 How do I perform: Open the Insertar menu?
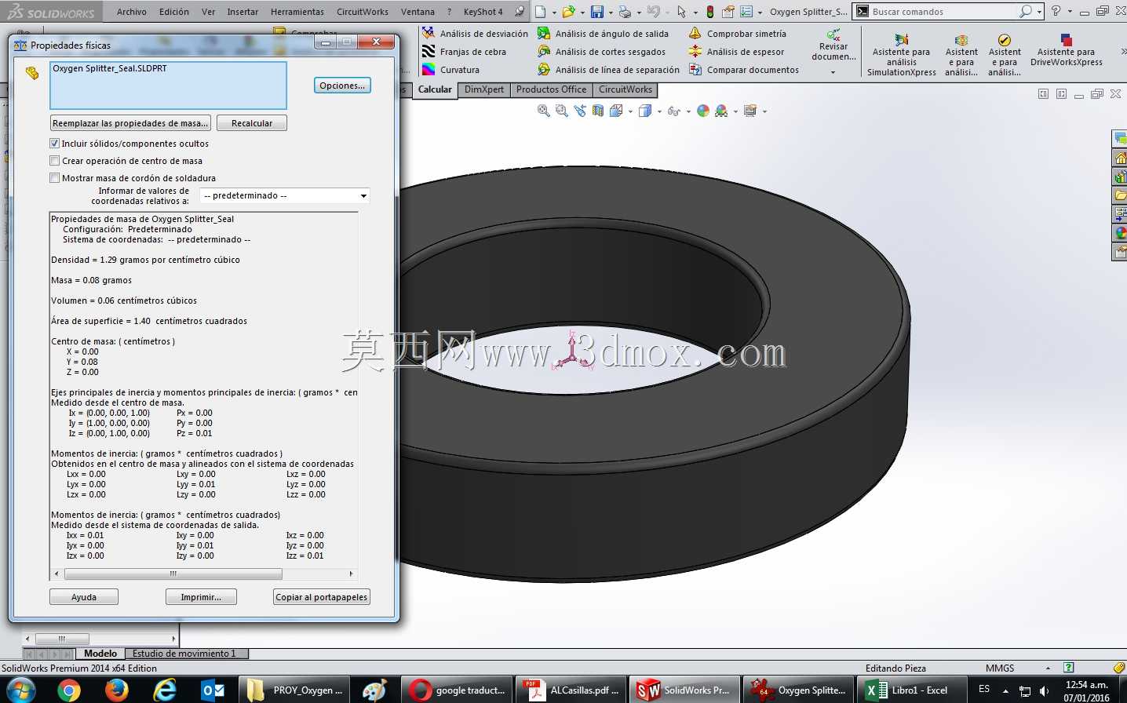coord(243,12)
